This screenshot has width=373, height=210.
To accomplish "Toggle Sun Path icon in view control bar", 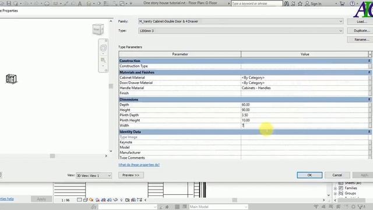I will point(92,200).
